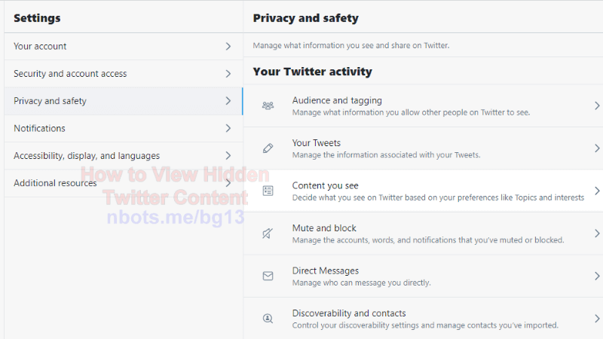Click the Content you see list icon
This screenshot has width=603, height=339.
268,191
